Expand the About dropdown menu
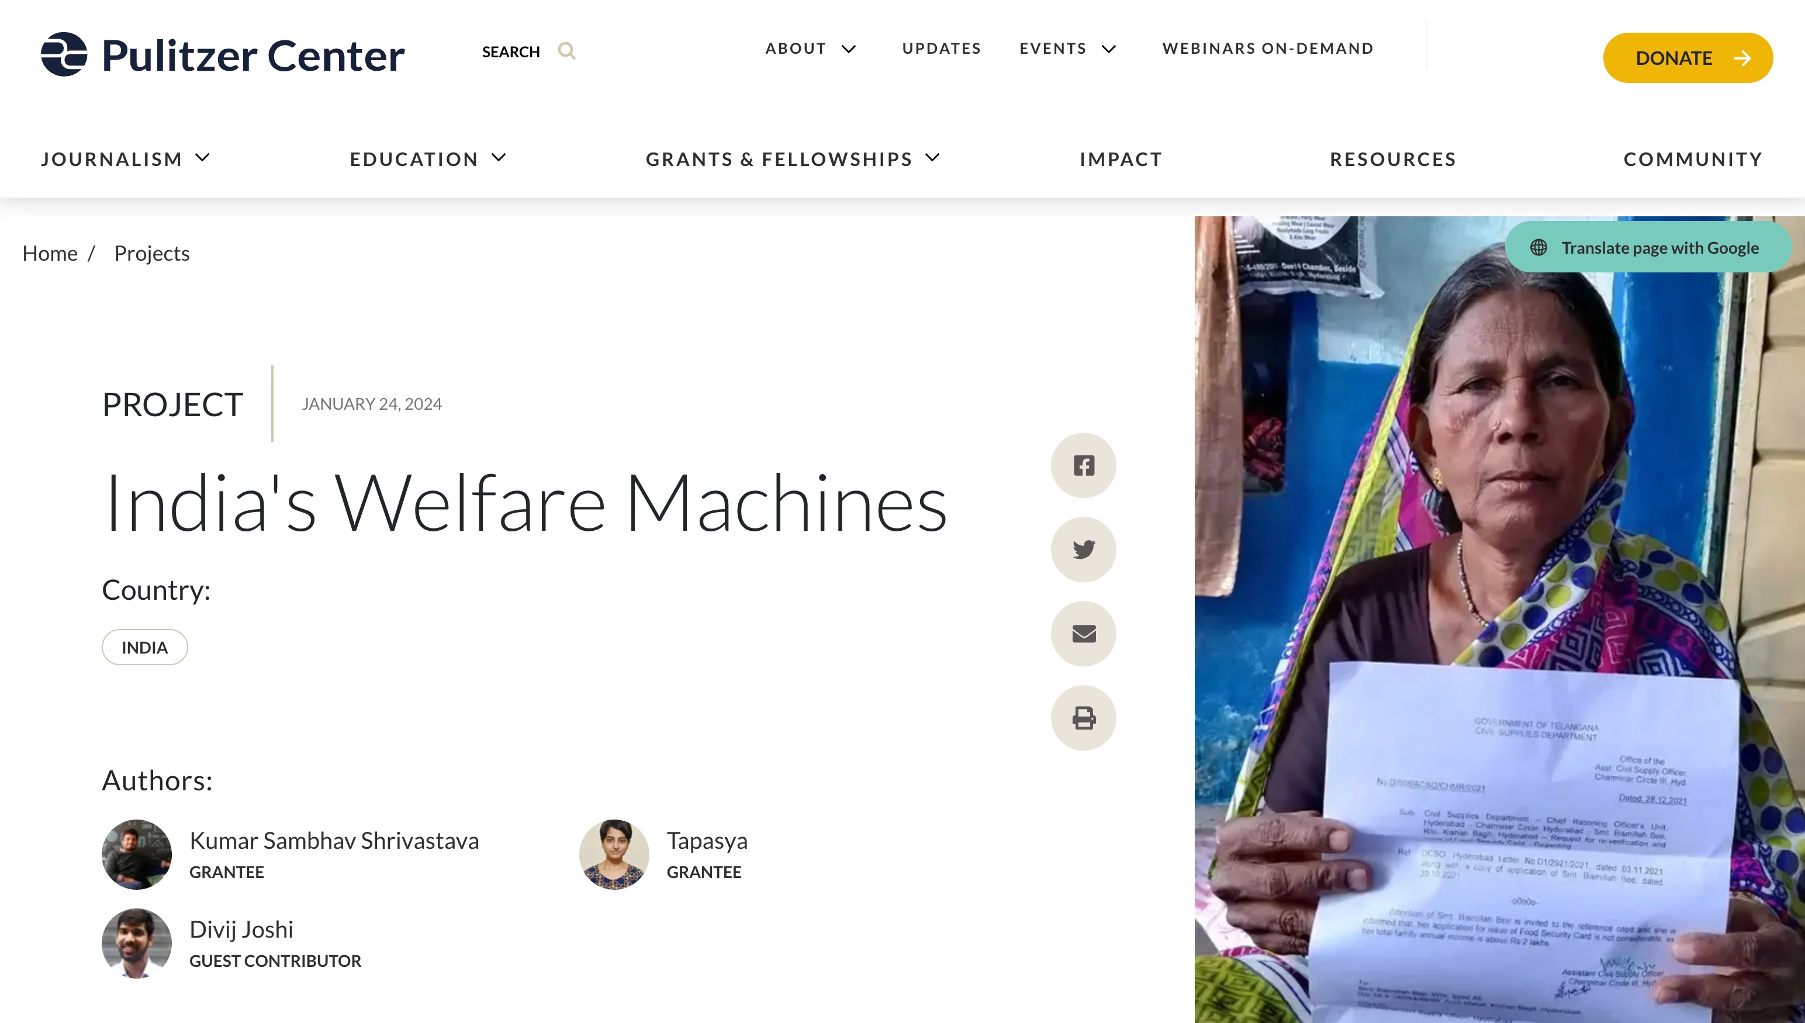This screenshot has width=1805, height=1023. pos(848,49)
